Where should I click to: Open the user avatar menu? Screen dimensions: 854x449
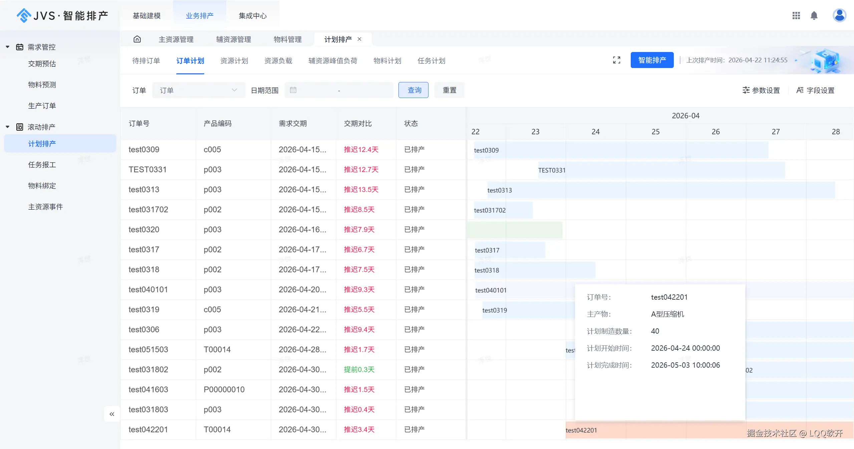point(839,15)
